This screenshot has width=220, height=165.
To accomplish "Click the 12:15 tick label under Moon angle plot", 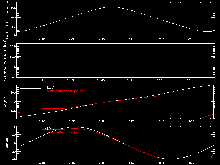I will [41, 80].
